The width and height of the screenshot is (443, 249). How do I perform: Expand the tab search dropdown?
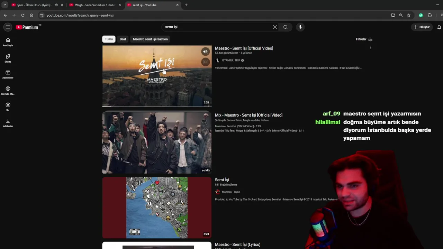4,5
